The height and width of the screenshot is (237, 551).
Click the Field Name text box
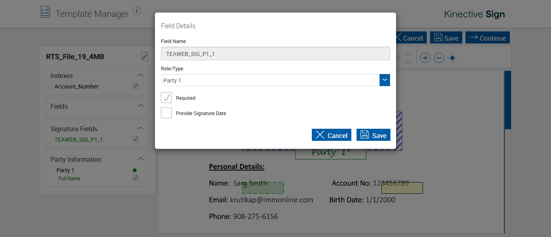(x=275, y=54)
